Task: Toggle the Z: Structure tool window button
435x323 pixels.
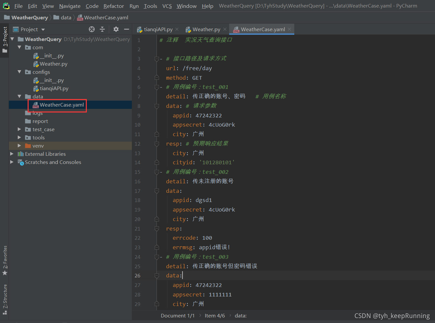Action: click(5, 299)
